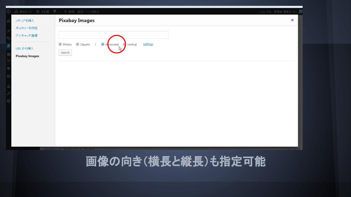Toggle the Photos checkbox
Screen dimensions: 351x197
[x=60, y=45]
